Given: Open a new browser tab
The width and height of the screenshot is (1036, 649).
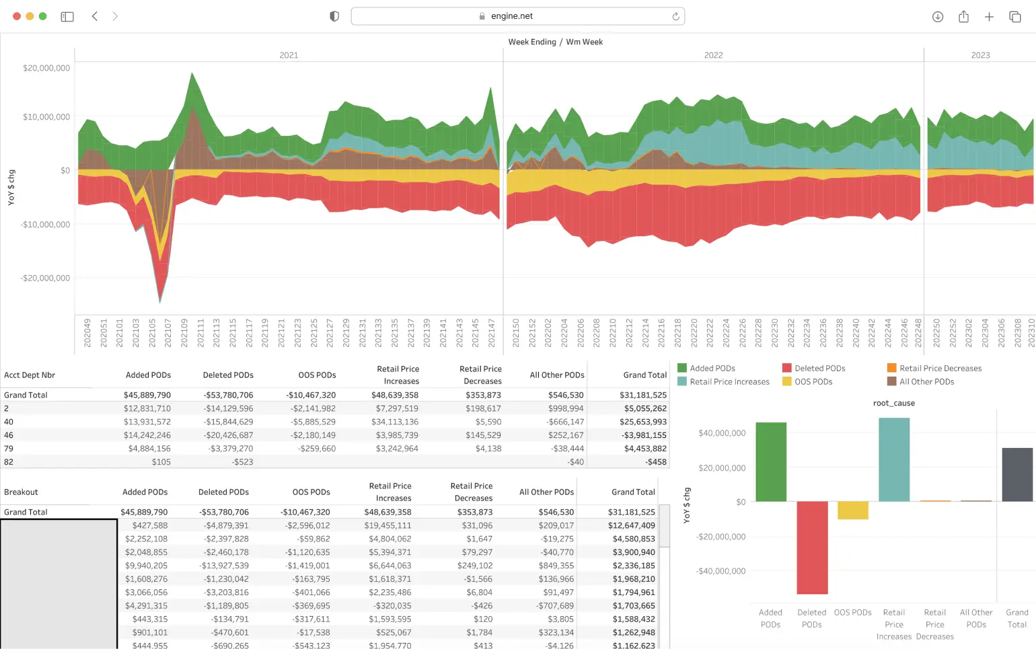Looking at the screenshot, I should point(989,16).
